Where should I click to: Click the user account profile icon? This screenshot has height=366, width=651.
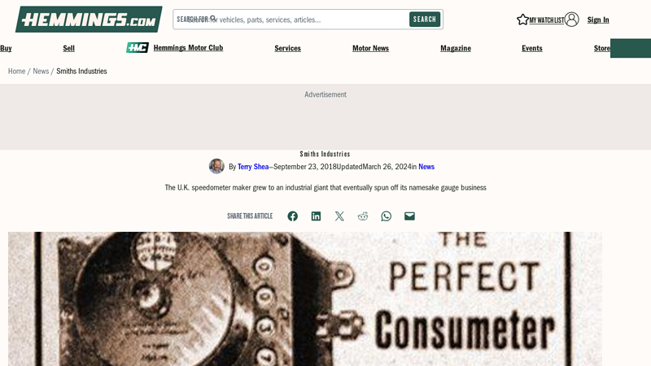[x=572, y=20]
